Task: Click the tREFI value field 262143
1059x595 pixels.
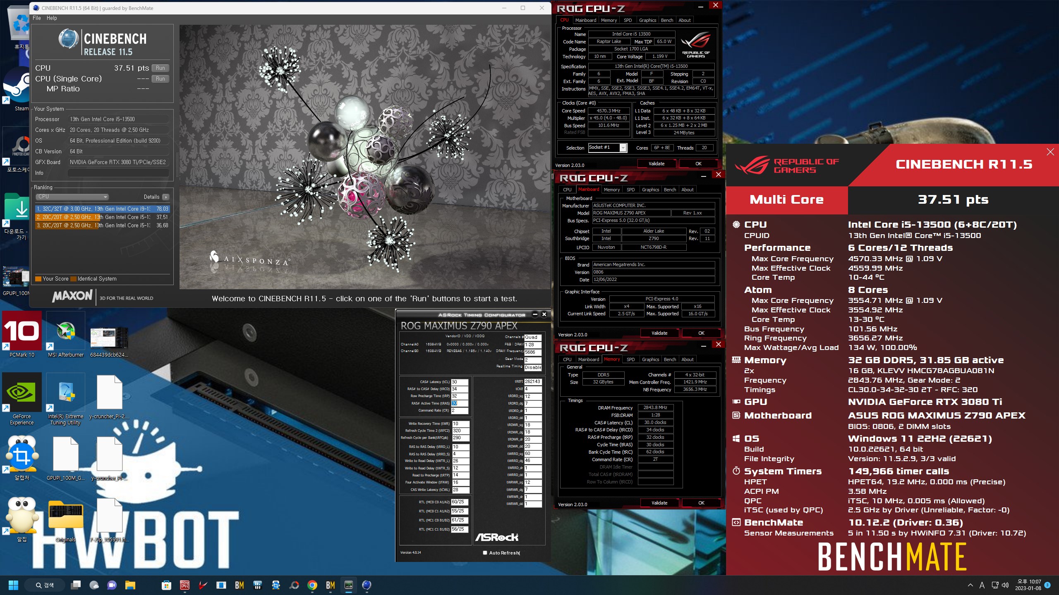Action: tap(533, 381)
